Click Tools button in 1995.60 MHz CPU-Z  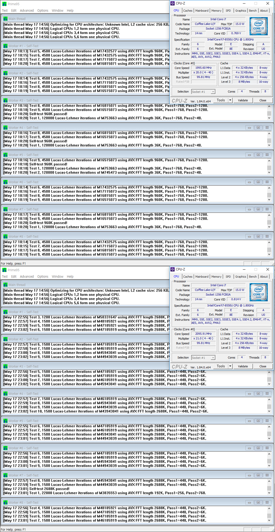point(220,100)
